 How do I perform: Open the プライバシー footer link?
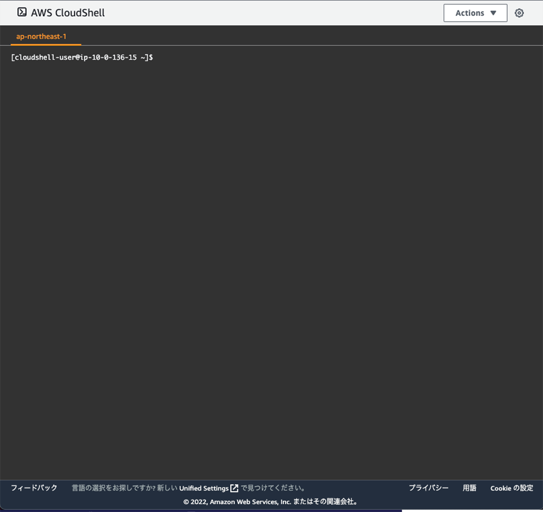coord(428,488)
